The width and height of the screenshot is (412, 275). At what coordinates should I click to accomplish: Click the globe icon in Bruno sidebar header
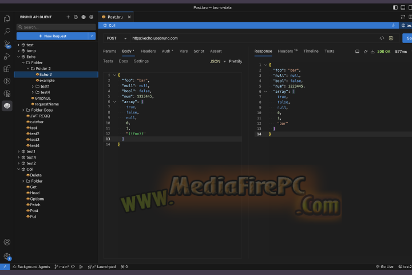pyautogui.click(x=84, y=17)
